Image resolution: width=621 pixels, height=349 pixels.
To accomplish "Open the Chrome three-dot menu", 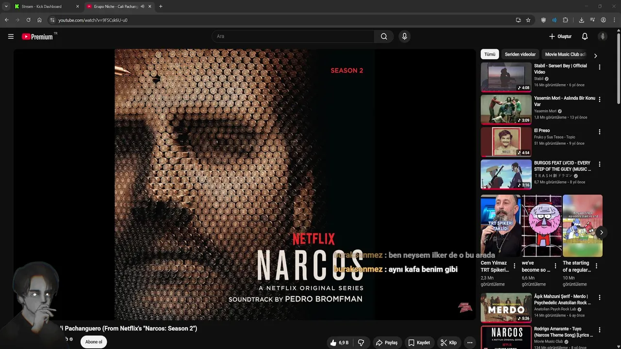I will pos(614,20).
